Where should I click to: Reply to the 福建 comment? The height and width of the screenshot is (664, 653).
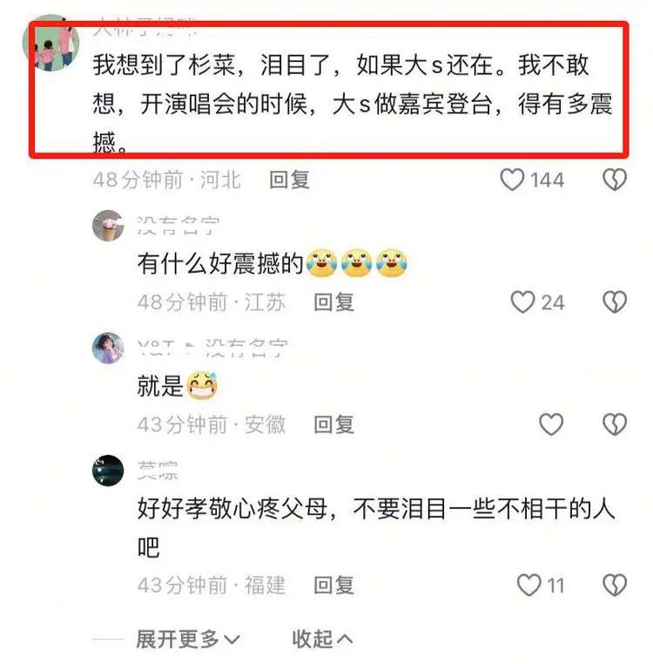(334, 586)
